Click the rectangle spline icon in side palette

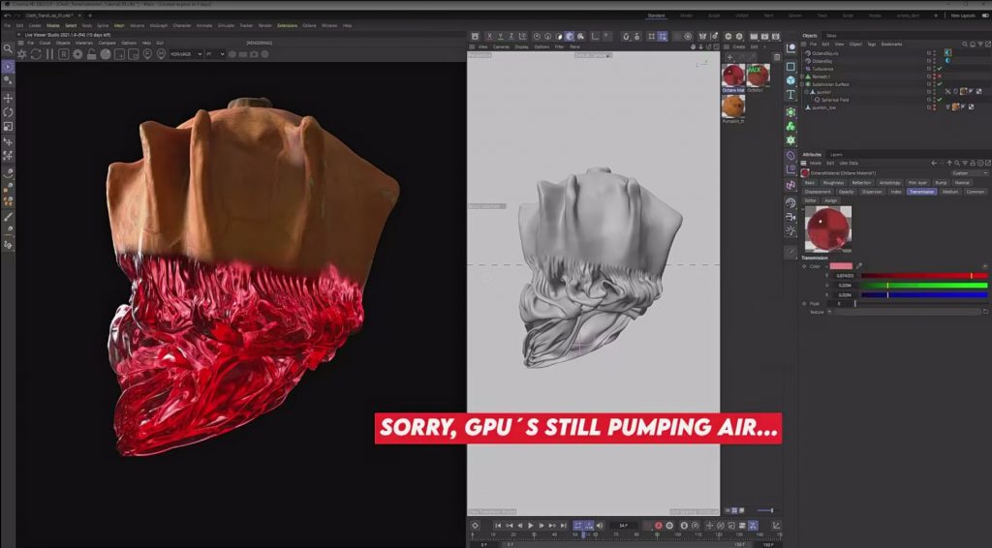[790, 66]
